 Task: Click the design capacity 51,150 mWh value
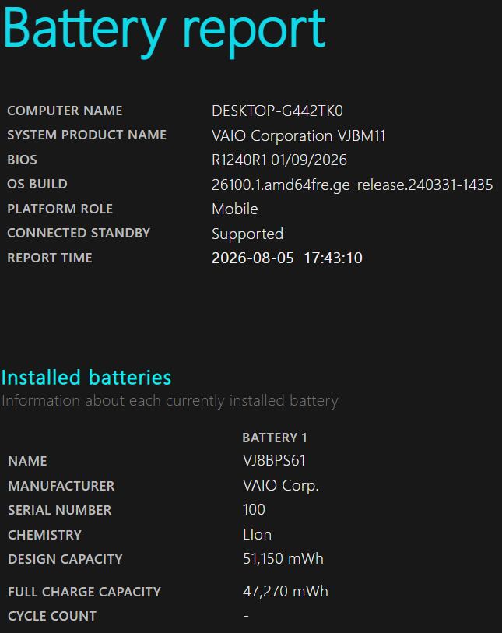[x=283, y=559]
